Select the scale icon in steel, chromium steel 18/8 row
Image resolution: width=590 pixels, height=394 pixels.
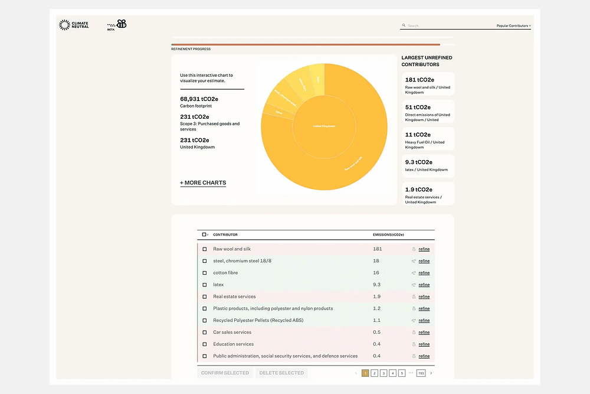[414, 261]
